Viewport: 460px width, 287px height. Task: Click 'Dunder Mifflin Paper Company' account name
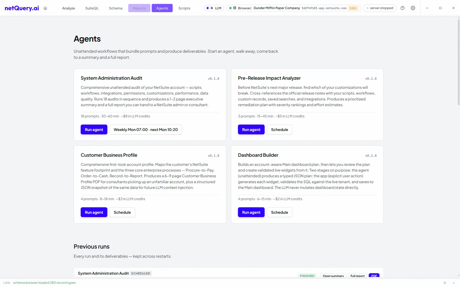pyautogui.click(x=277, y=8)
